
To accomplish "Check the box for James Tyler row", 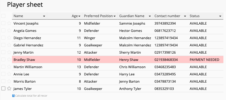I will [3, 88].
